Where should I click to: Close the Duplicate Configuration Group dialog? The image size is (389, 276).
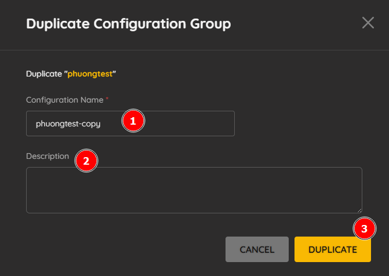(x=368, y=23)
